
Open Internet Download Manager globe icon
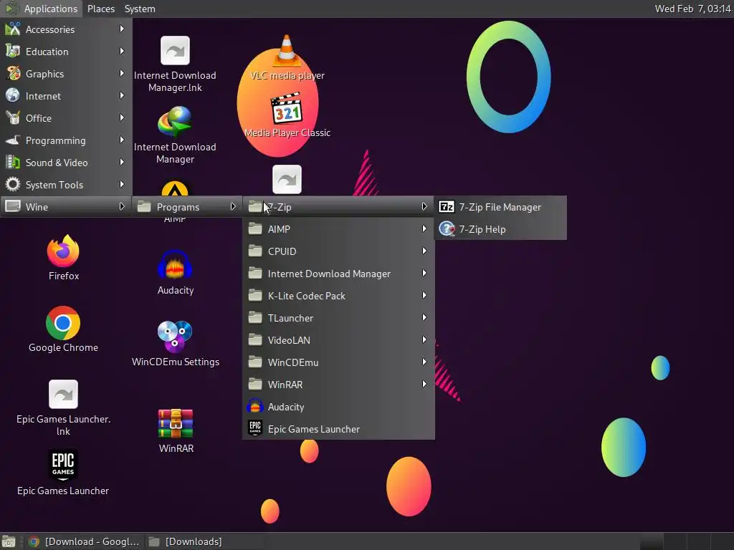click(x=175, y=122)
